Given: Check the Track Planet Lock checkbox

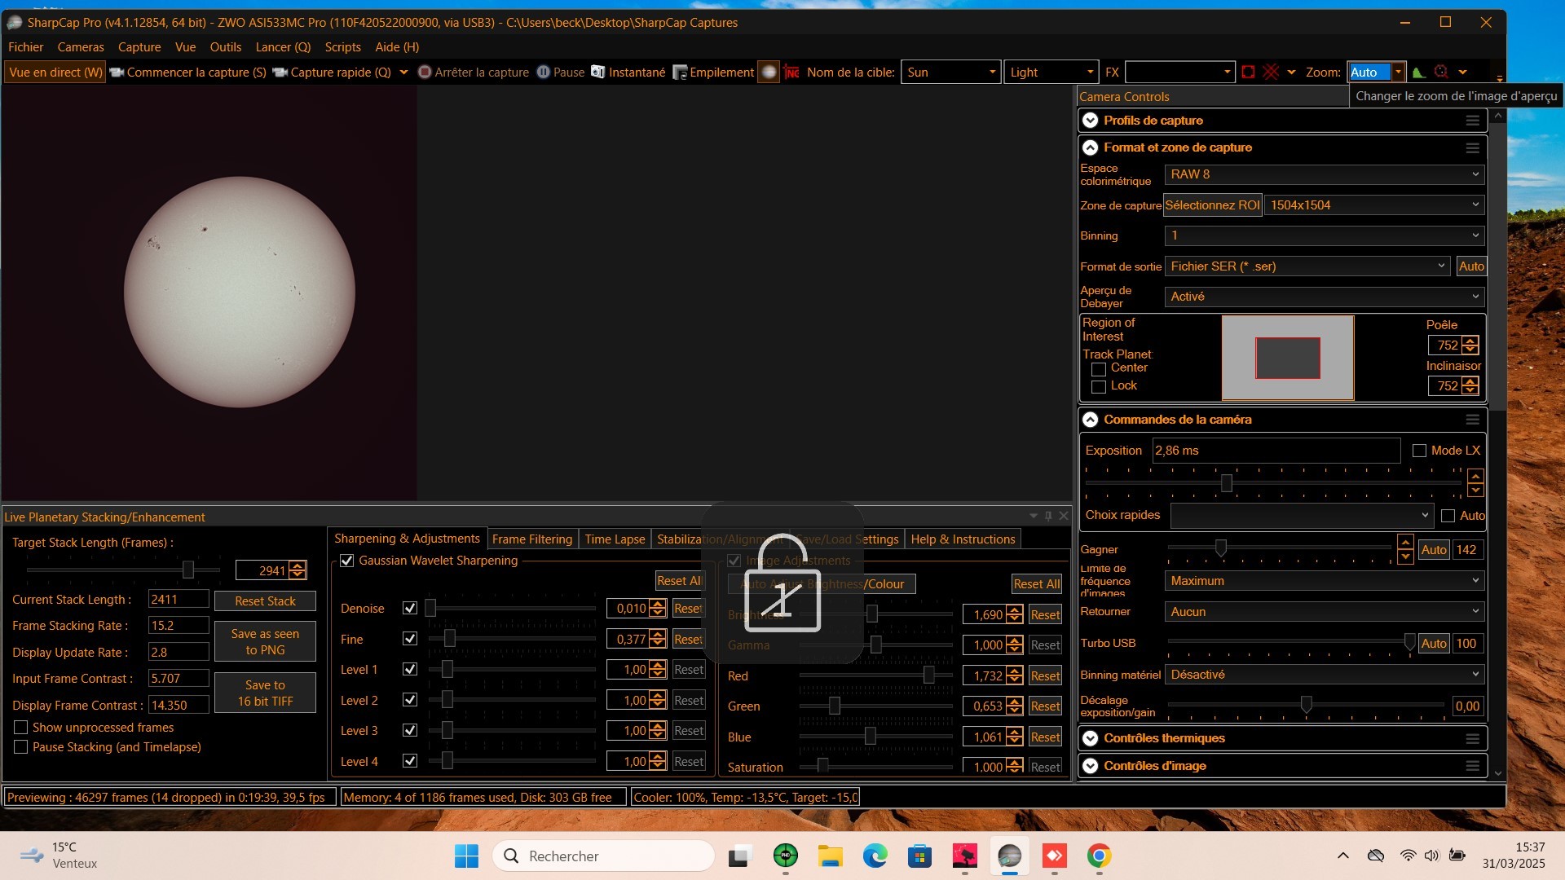Looking at the screenshot, I should pyautogui.click(x=1099, y=387).
